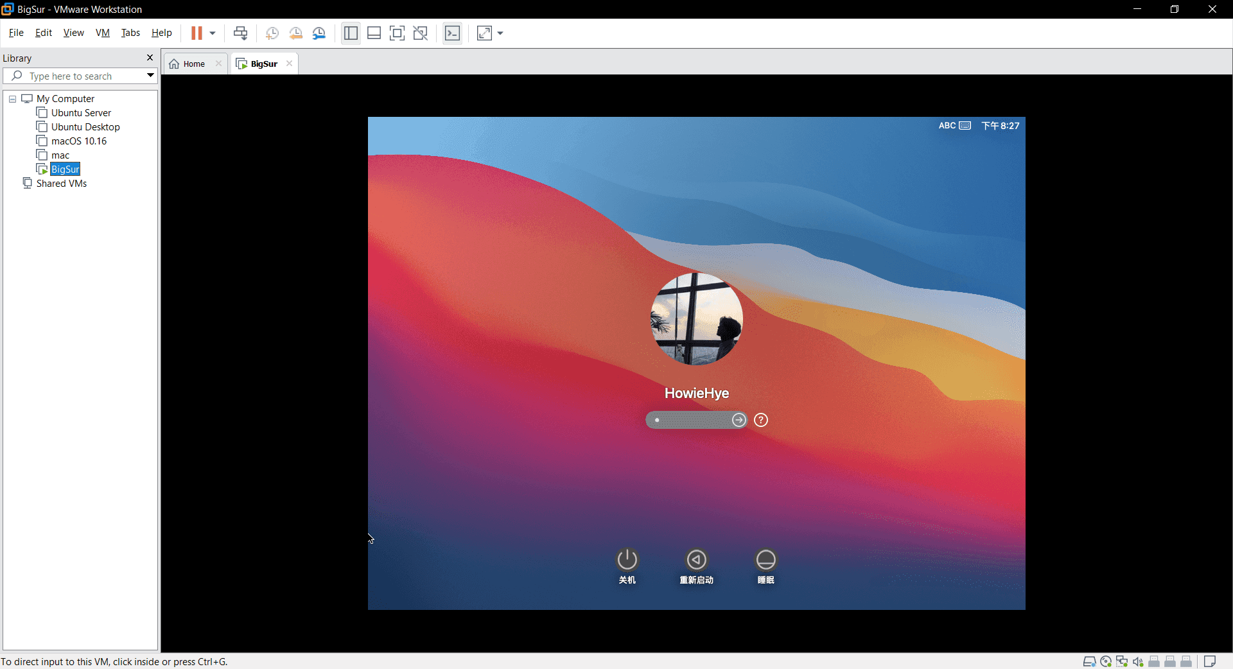Screen dimensions: 1233x669
Task: Click the hard disk status icon
Action: 1090,662
